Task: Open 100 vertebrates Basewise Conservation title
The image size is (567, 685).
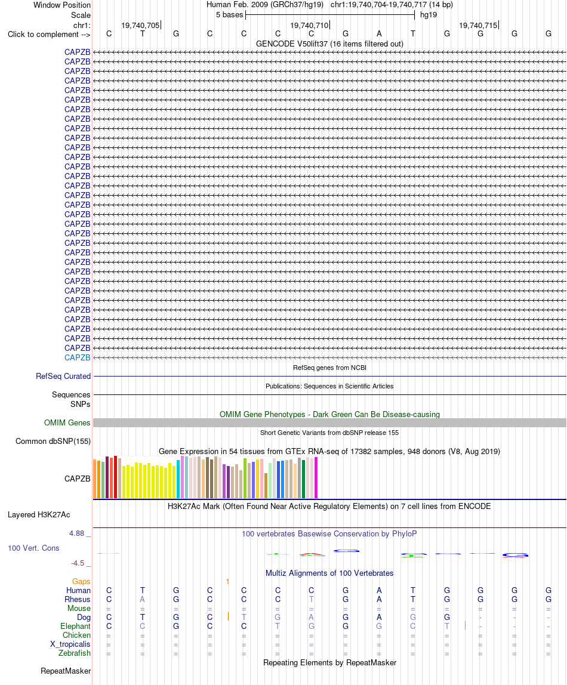Action: [x=329, y=534]
